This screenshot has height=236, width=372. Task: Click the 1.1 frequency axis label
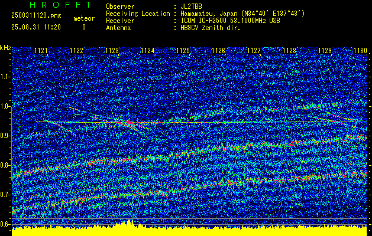(x=5, y=77)
